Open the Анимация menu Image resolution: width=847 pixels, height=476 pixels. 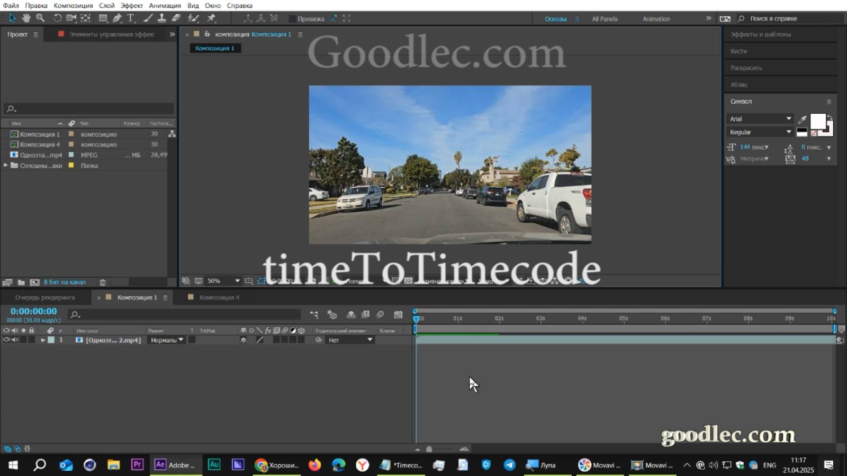(165, 5)
